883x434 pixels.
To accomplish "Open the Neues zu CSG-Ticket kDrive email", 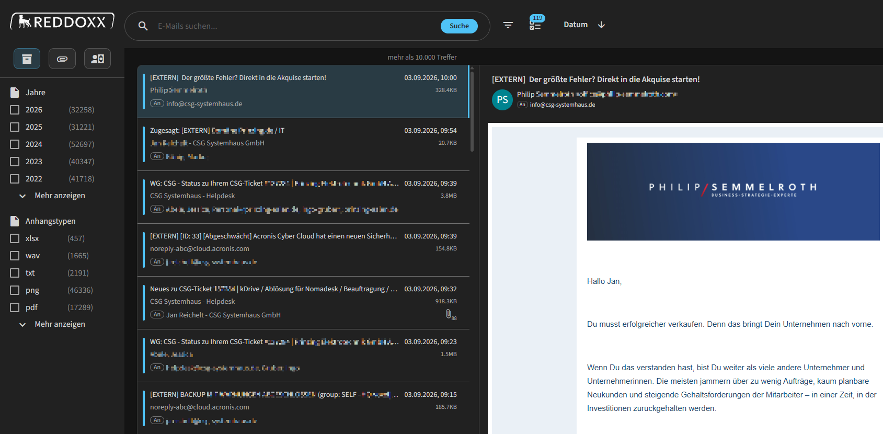I will click(303, 302).
